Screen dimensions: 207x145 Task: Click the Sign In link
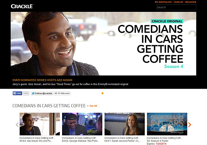tap(178, 2)
